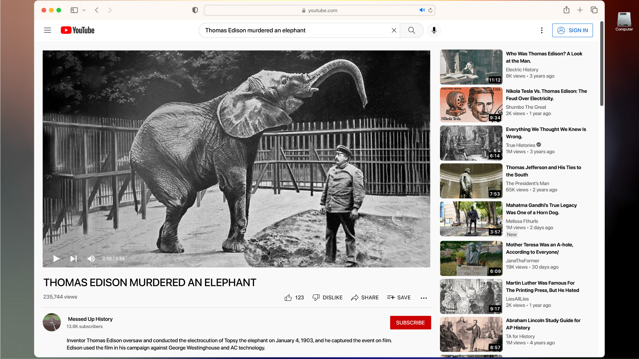Screen dimensions: 639x359
Task: Open the JaneTheFormer channel
Action: pos(523,261)
